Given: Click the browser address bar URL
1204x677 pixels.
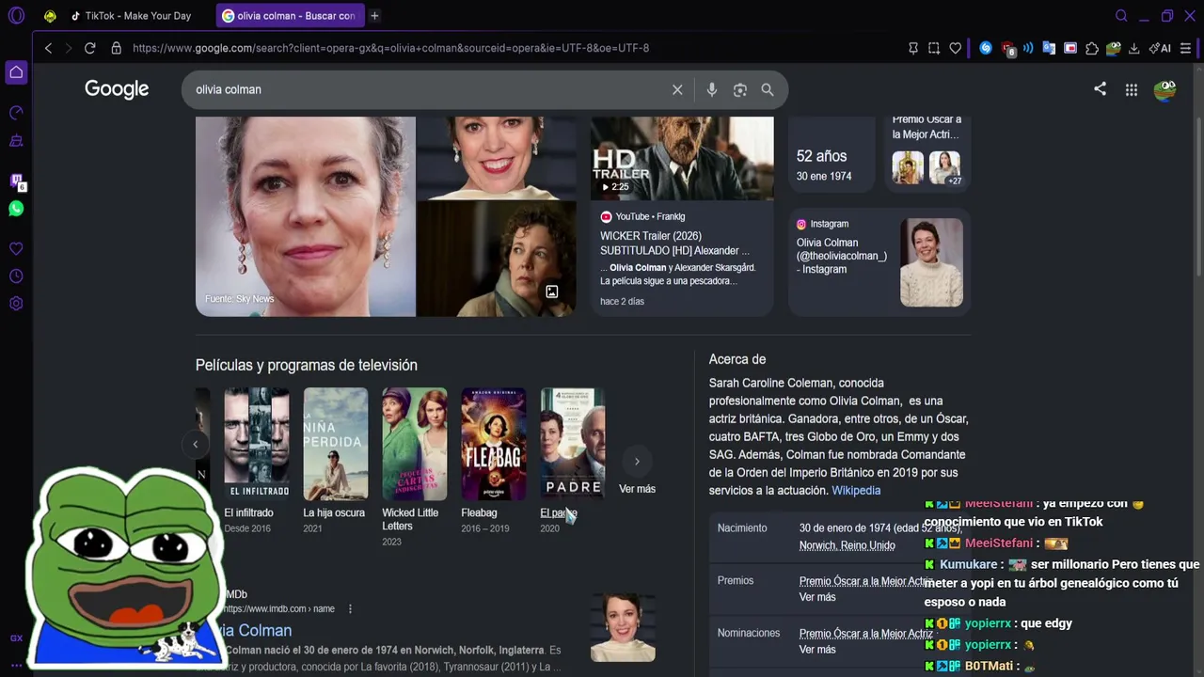Looking at the screenshot, I should 390,48.
